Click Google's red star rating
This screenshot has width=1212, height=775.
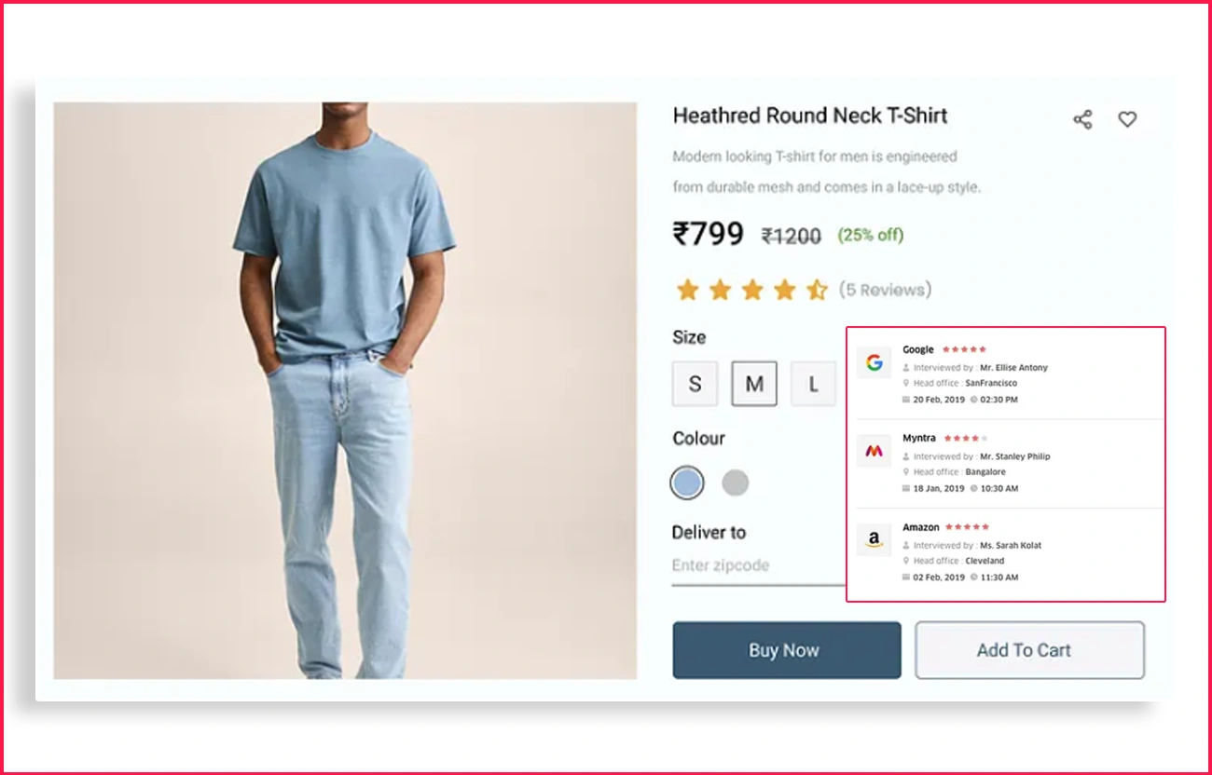pyautogui.click(x=964, y=349)
